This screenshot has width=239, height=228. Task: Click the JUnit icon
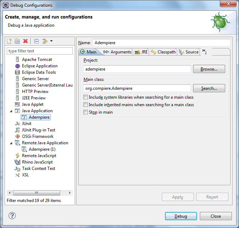[17, 124]
